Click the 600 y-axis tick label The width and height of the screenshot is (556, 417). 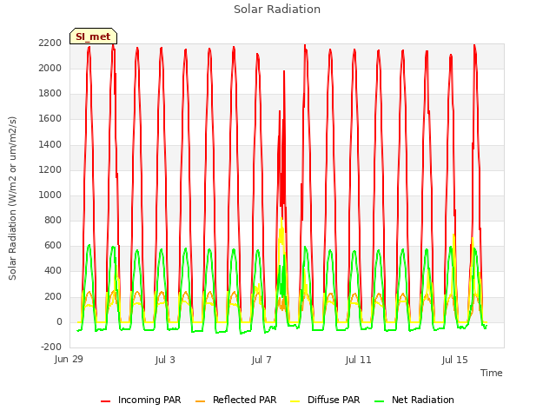click(x=53, y=245)
